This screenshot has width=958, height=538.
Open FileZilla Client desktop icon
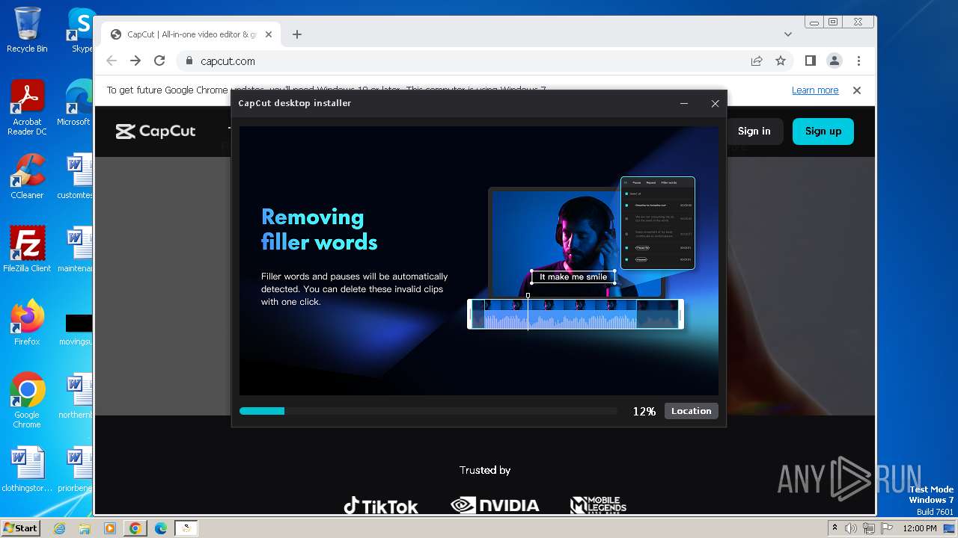27,250
